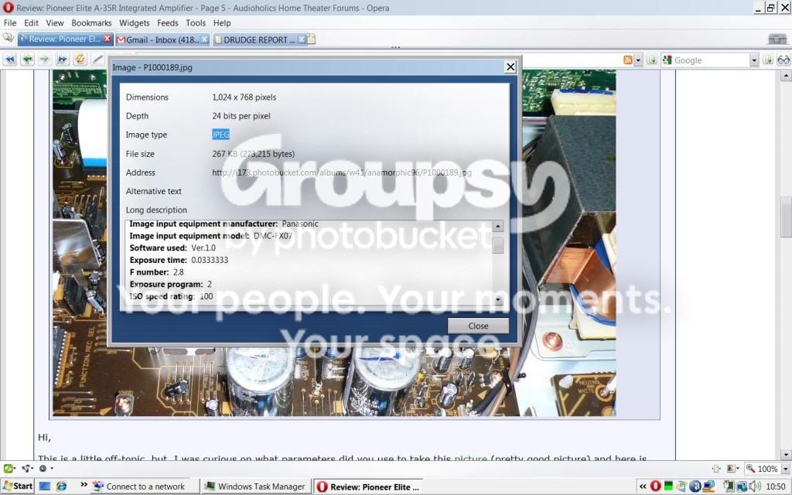Click the green status icon in status bar
This screenshot has width=792, height=495.
point(9,468)
